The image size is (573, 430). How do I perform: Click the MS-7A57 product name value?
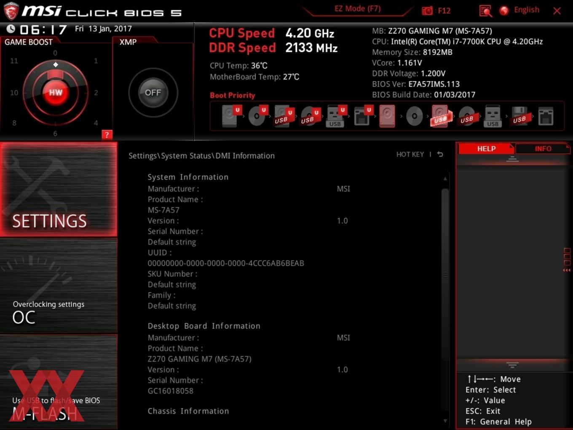click(x=163, y=210)
